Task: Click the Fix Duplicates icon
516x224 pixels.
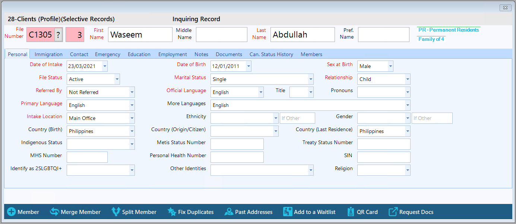Action: [172, 212]
